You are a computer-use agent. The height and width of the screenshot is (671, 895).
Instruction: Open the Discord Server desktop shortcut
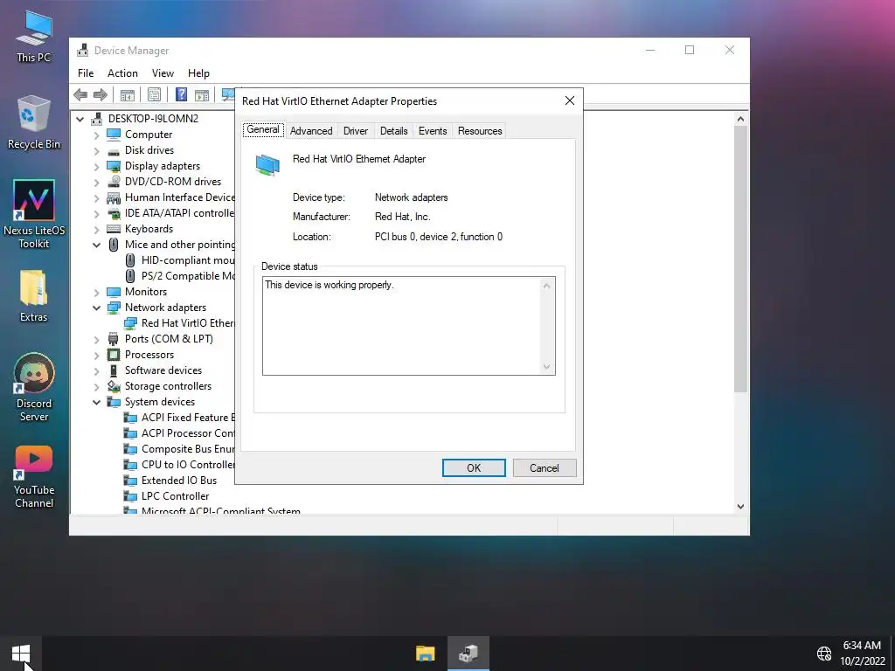coord(34,387)
